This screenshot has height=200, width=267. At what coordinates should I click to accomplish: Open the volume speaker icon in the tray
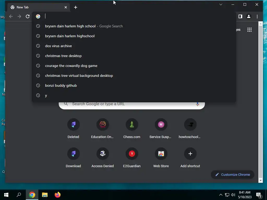(233, 195)
